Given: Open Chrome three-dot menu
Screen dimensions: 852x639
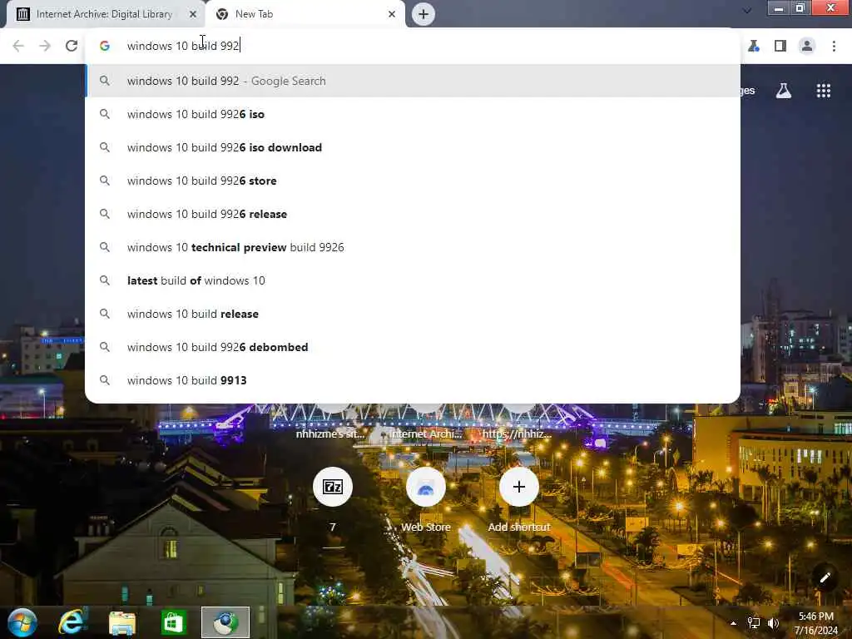Looking at the screenshot, I should [x=834, y=47].
